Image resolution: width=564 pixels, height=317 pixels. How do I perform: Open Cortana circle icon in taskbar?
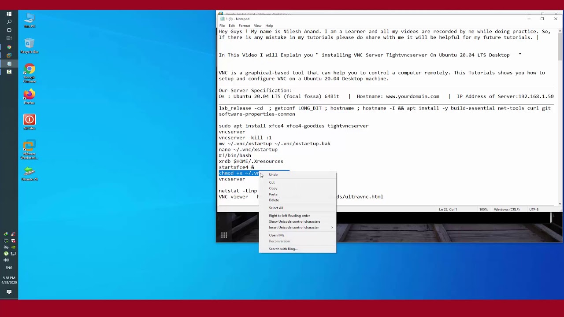9,30
